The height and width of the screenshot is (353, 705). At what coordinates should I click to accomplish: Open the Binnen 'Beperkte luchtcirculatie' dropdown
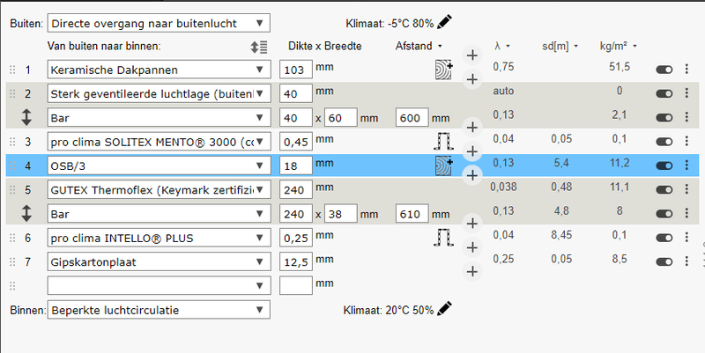point(159,309)
